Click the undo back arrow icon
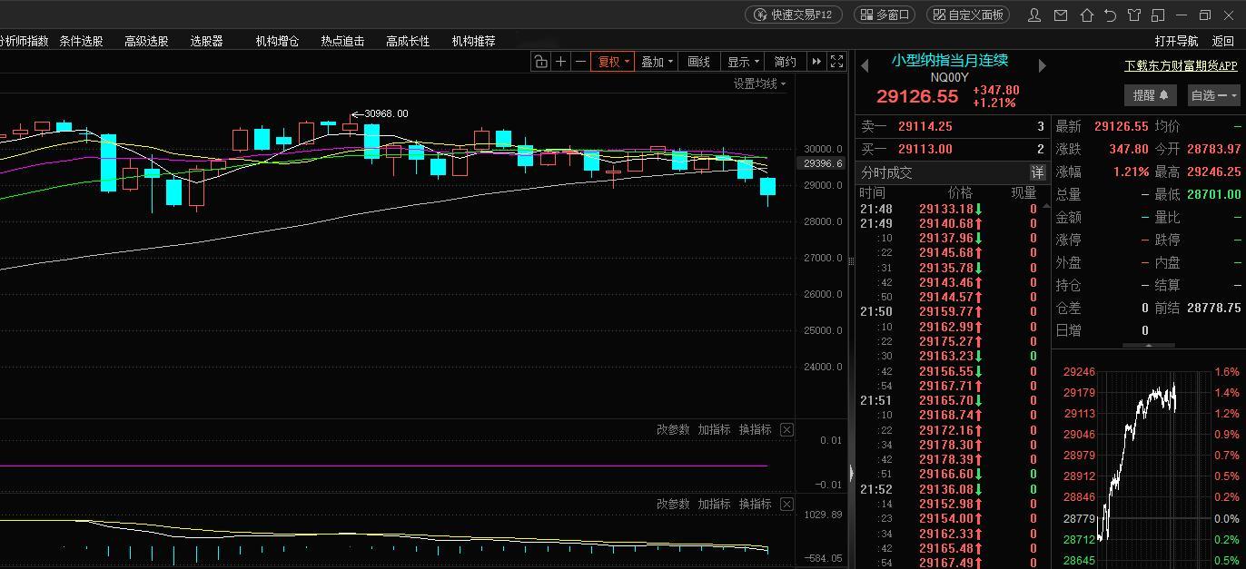1246x569 pixels. coord(1110,15)
